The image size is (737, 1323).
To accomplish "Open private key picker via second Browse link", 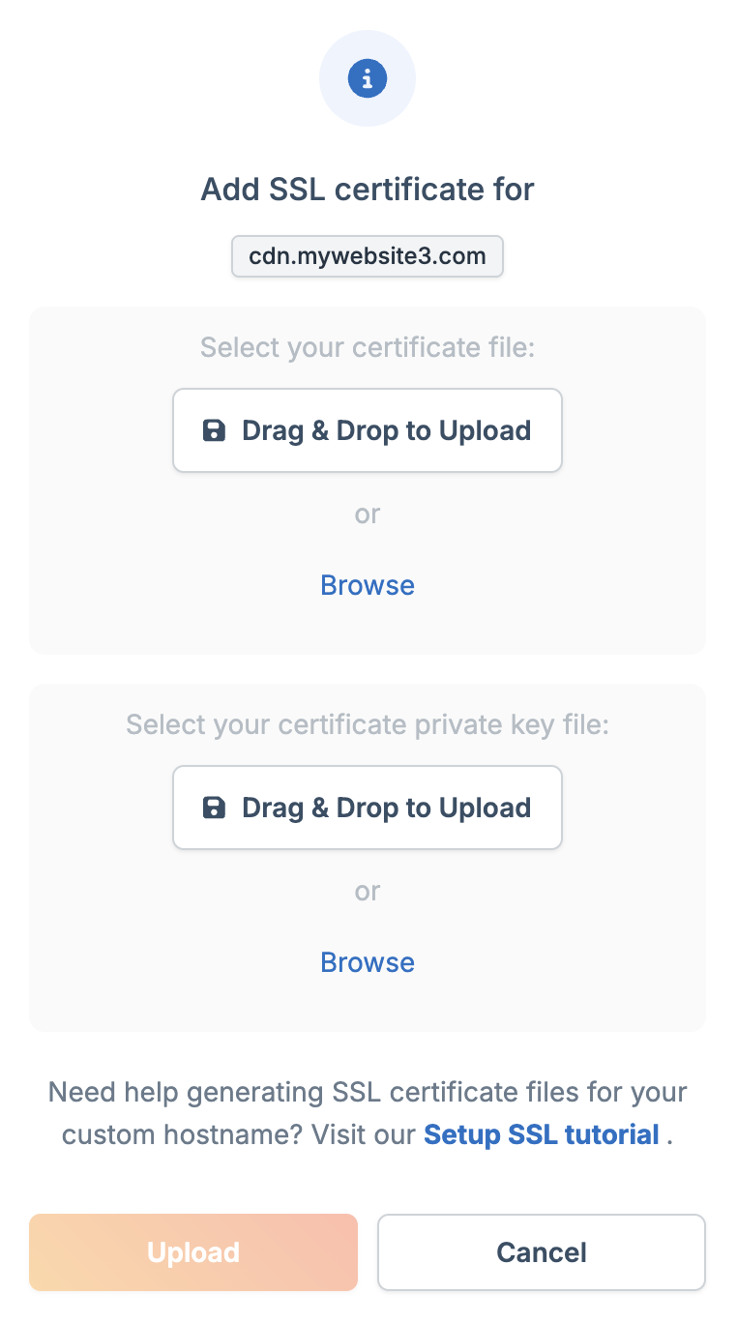I will pos(368,961).
